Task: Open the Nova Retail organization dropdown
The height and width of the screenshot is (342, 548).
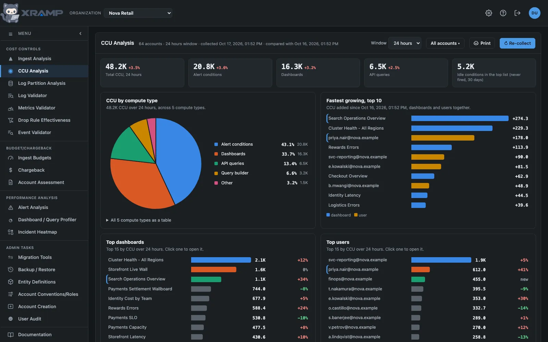Action: 138,13
